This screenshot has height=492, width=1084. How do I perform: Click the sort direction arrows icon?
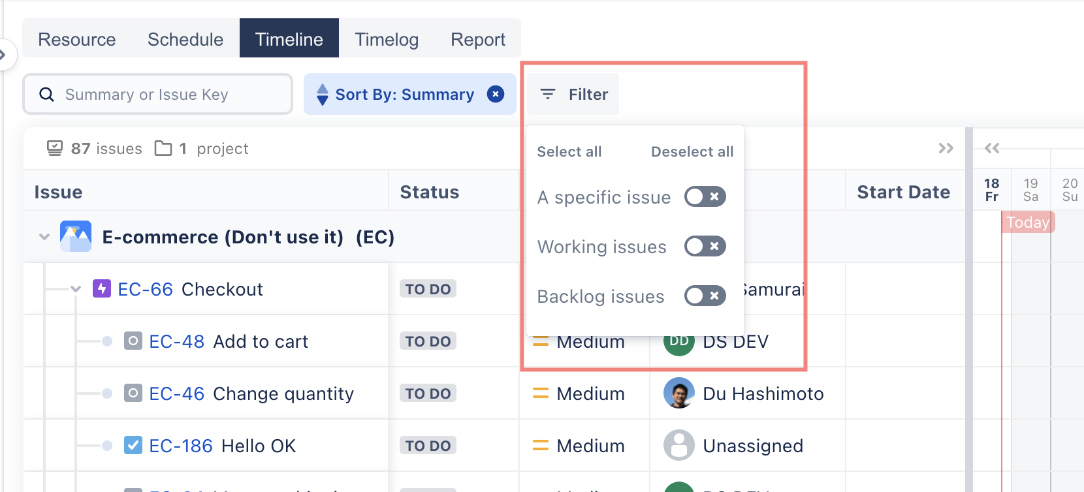323,95
